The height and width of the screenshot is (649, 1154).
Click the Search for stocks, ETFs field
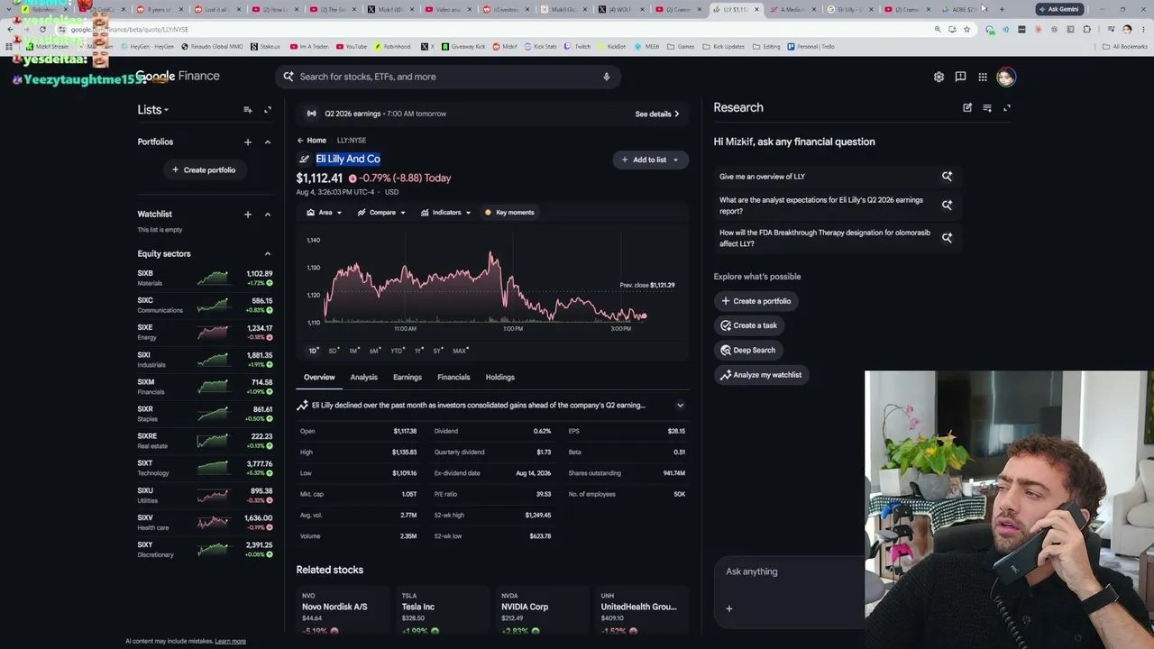[x=448, y=77]
